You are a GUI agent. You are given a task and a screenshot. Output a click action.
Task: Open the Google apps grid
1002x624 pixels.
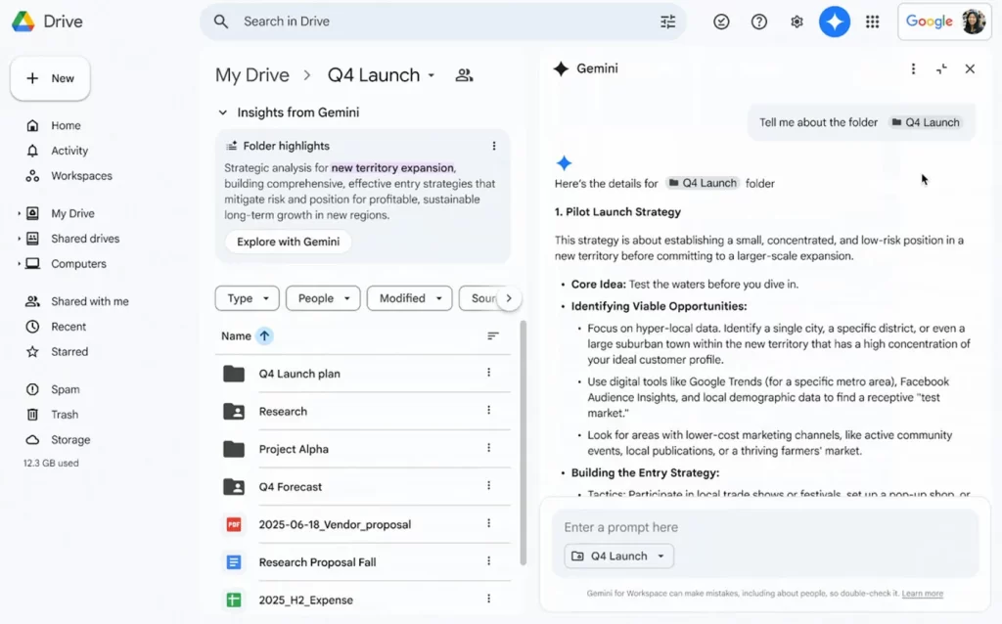pyautogui.click(x=872, y=21)
